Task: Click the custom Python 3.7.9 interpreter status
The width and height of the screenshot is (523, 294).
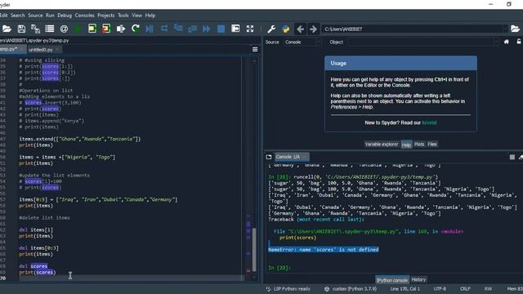Action: click(x=351, y=289)
